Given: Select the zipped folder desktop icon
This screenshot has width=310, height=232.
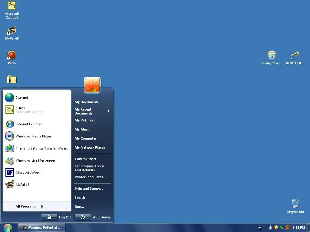Looking at the screenshot, I should tap(12, 80).
